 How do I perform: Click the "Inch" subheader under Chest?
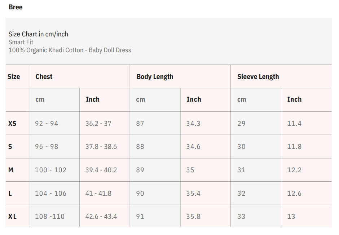click(93, 99)
